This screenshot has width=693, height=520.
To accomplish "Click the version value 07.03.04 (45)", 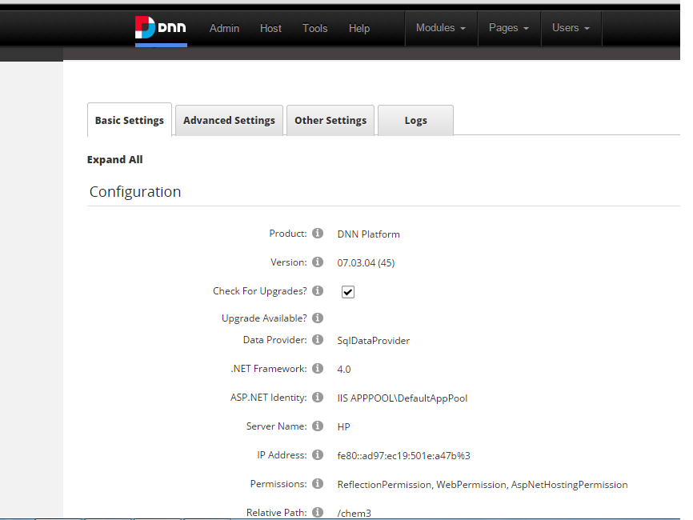I will tap(366, 263).
